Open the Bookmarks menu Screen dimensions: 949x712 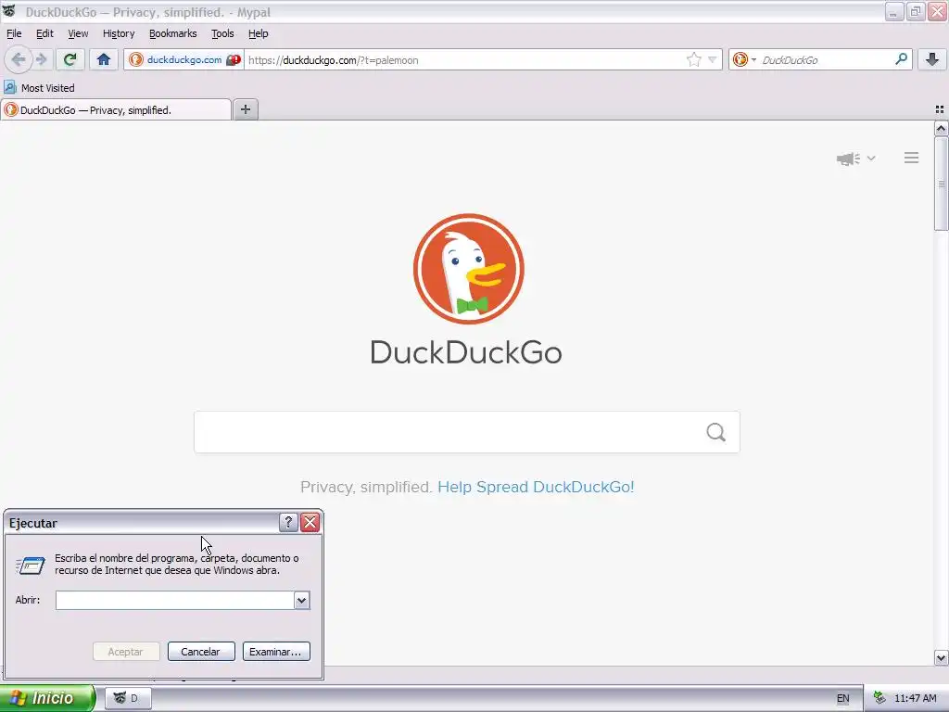pyautogui.click(x=173, y=33)
